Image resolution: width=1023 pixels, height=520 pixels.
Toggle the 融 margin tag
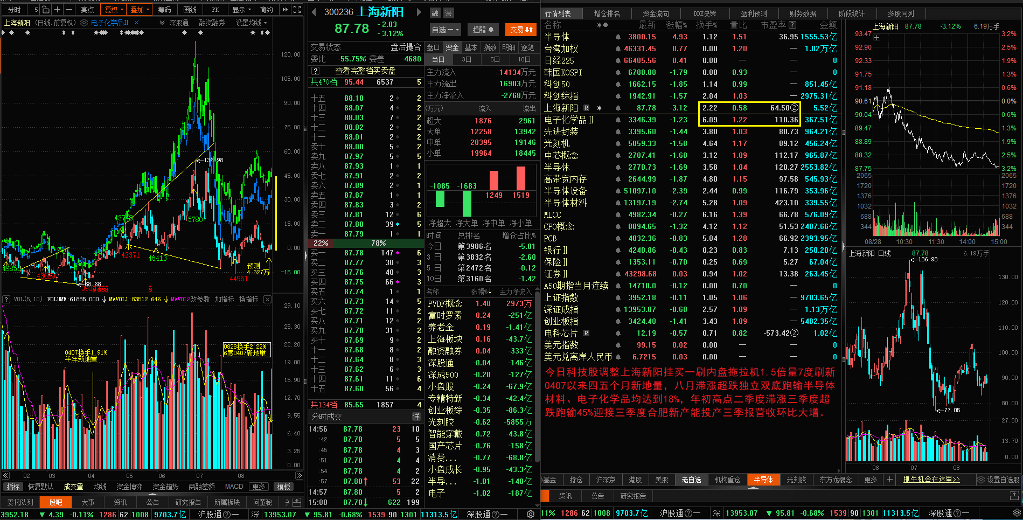pyautogui.click(x=435, y=12)
